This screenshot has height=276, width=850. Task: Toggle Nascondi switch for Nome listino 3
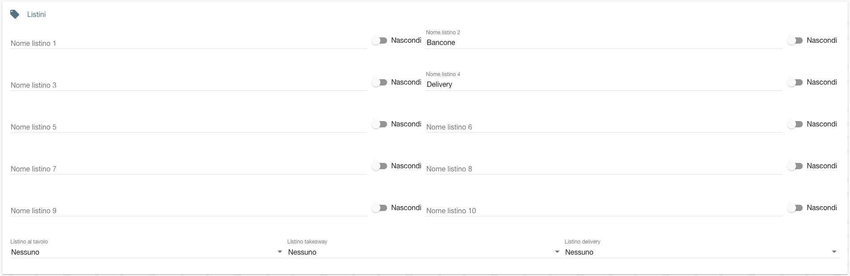(380, 82)
